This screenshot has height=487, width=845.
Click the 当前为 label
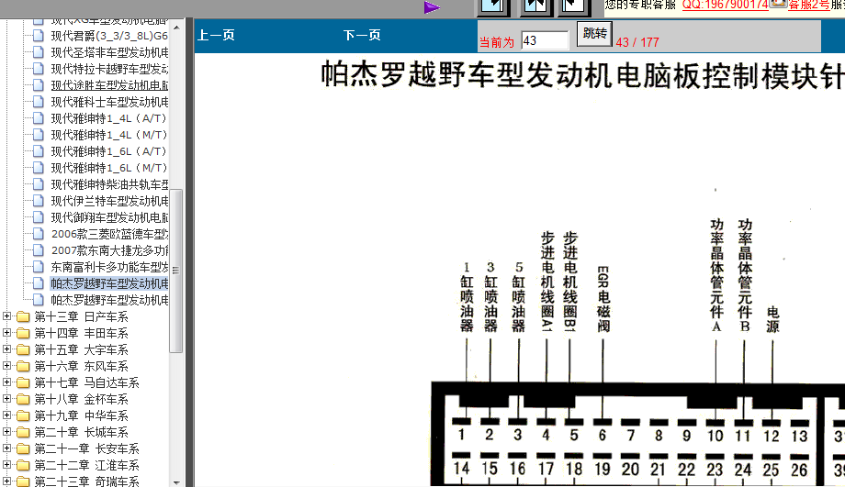[497, 42]
